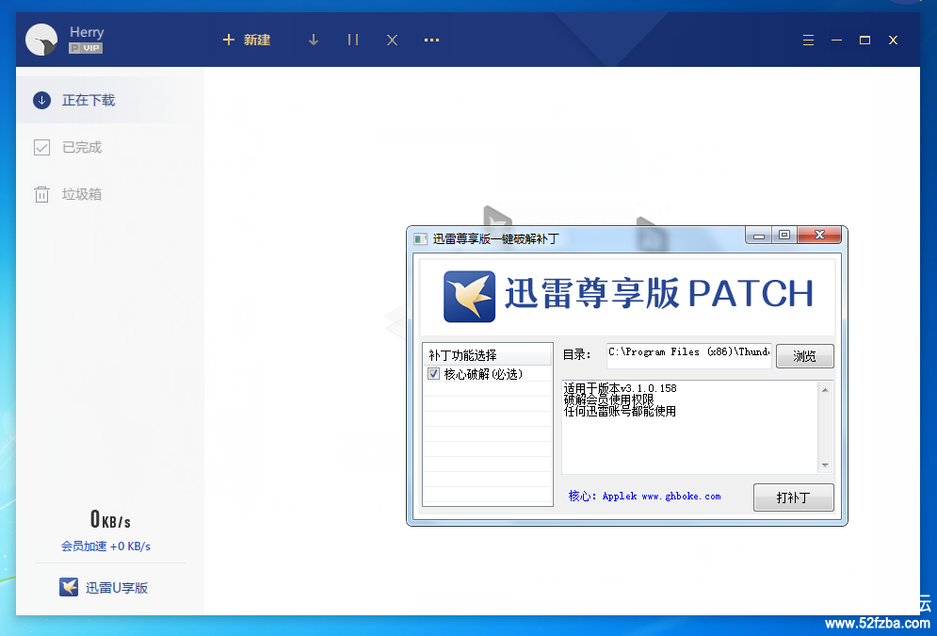
Task: Open the main menu hamburger icon
Action: click(x=809, y=41)
